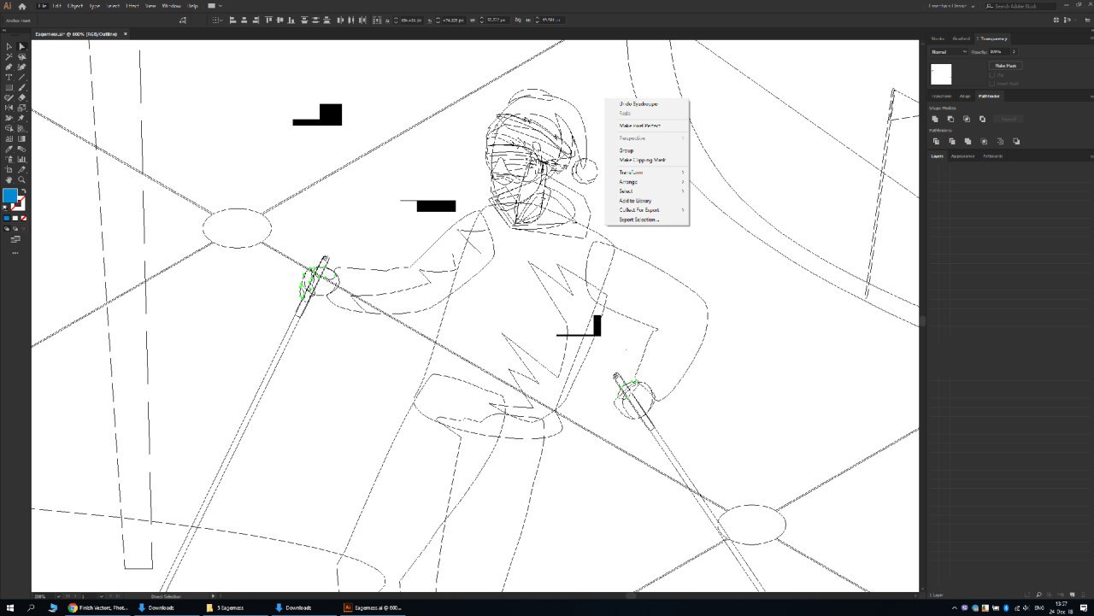The image size is (1094, 616).
Task: Switch to the Gradient panel tab
Action: coord(962,38)
